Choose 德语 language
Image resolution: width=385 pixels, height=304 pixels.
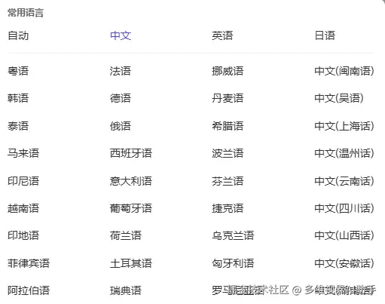[x=121, y=98]
